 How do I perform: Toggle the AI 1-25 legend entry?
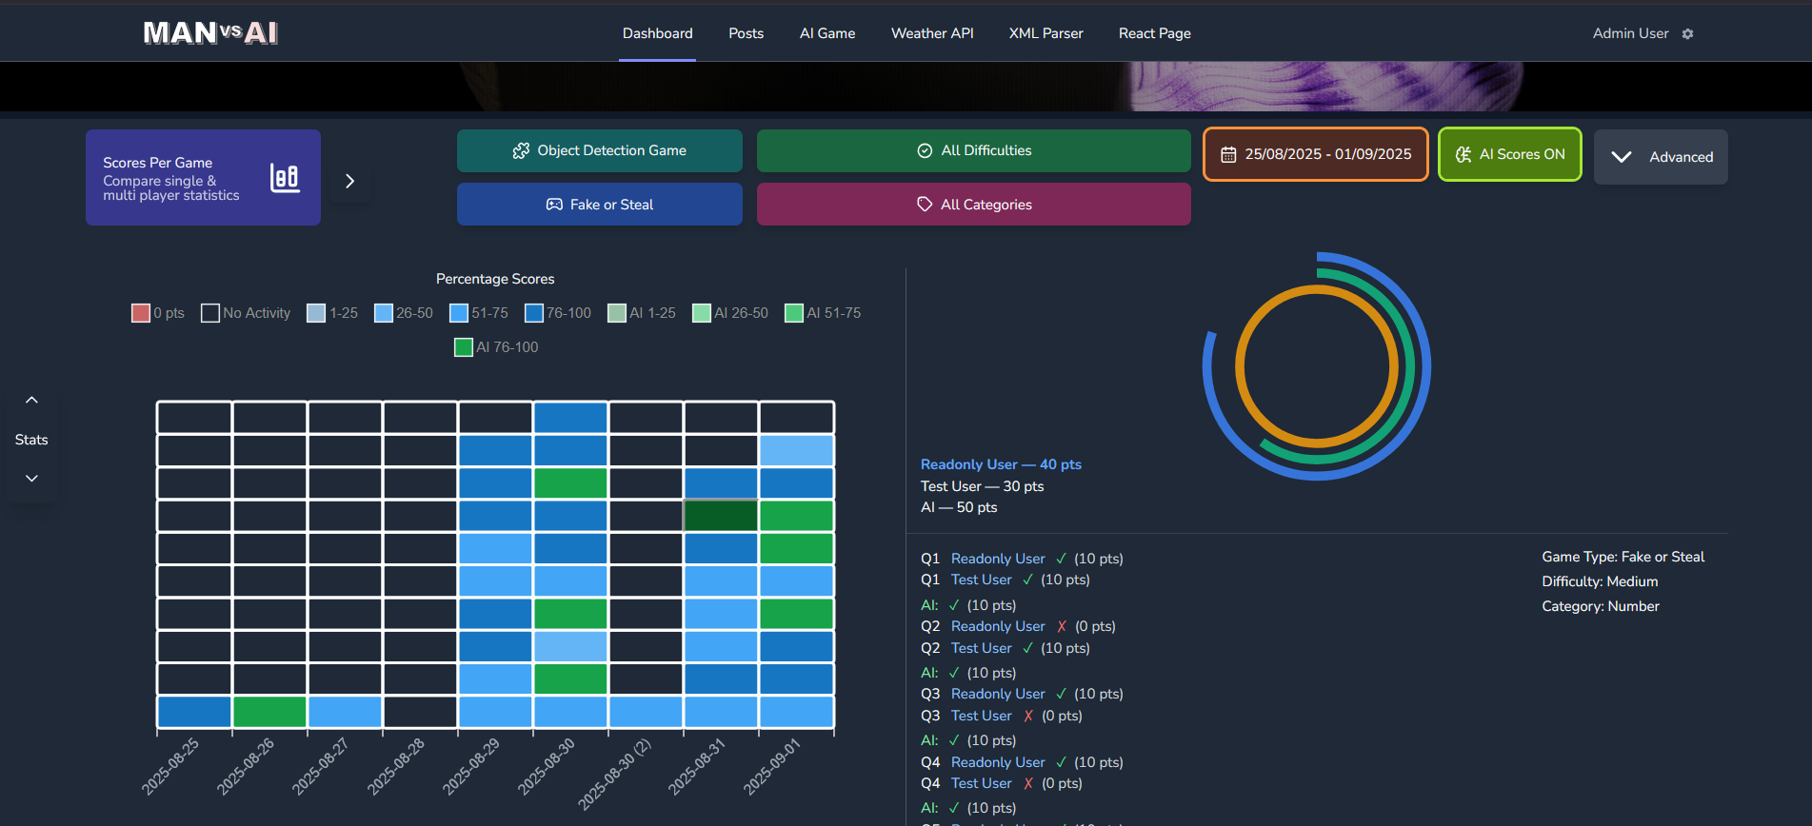642,313
